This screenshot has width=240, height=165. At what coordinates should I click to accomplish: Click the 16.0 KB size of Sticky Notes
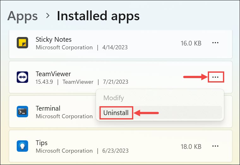click(x=191, y=43)
